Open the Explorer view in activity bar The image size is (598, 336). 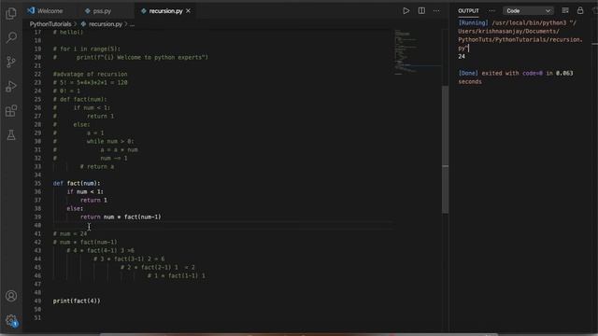[11, 13]
